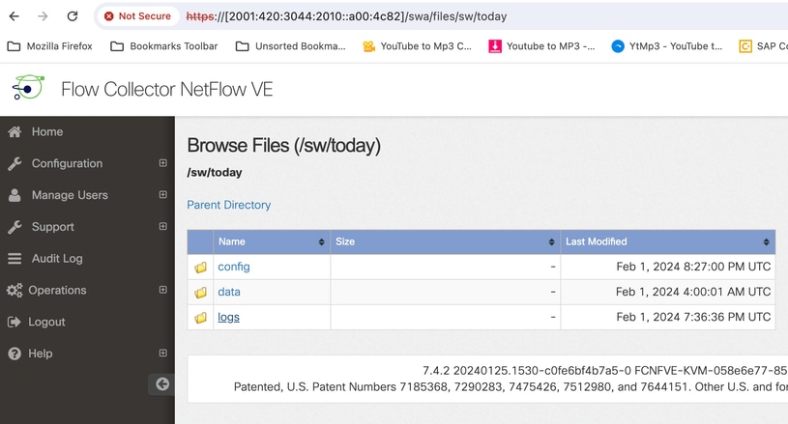Image resolution: width=788 pixels, height=424 pixels.
Task: Click the logs folder icon
Action: (x=200, y=318)
